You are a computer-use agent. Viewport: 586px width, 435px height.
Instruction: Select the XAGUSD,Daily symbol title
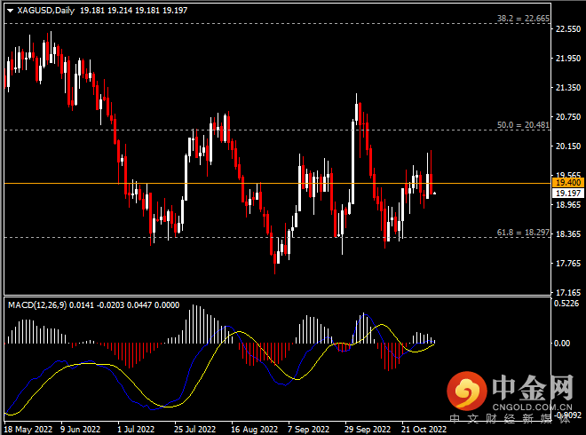click(46, 11)
